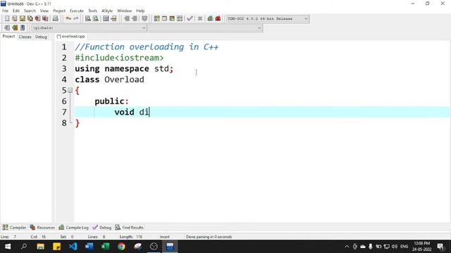The width and height of the screenshot is (451, 253).
Task: Click the '#include<iostream>' line in editor
Action: tap(119, 58)
